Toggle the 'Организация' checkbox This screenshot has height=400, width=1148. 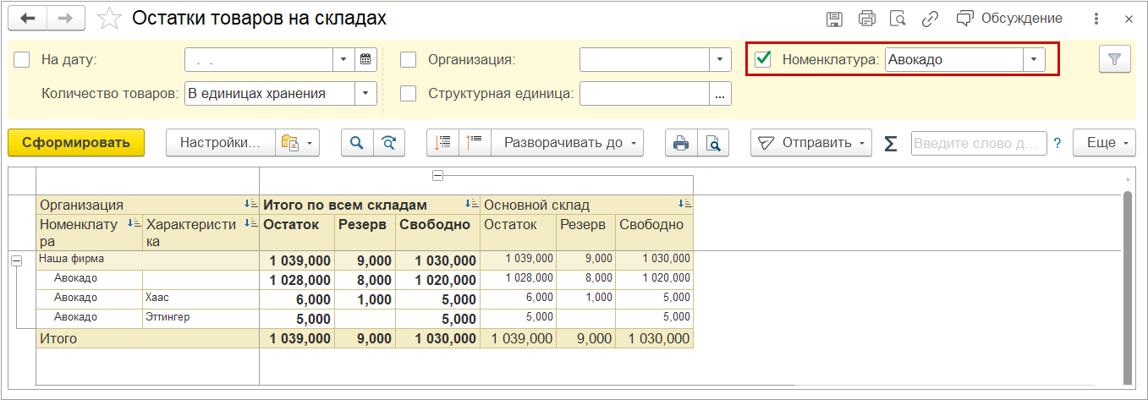(x=408, y=59)
